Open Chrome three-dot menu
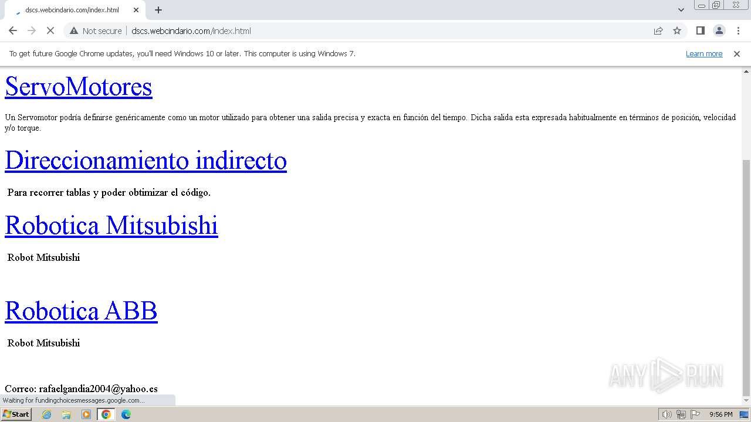Viewport: 751px width, 422px height. tap(738, 30)
